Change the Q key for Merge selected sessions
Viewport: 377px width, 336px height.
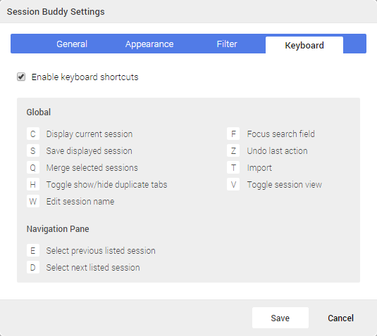pos(33,167)
